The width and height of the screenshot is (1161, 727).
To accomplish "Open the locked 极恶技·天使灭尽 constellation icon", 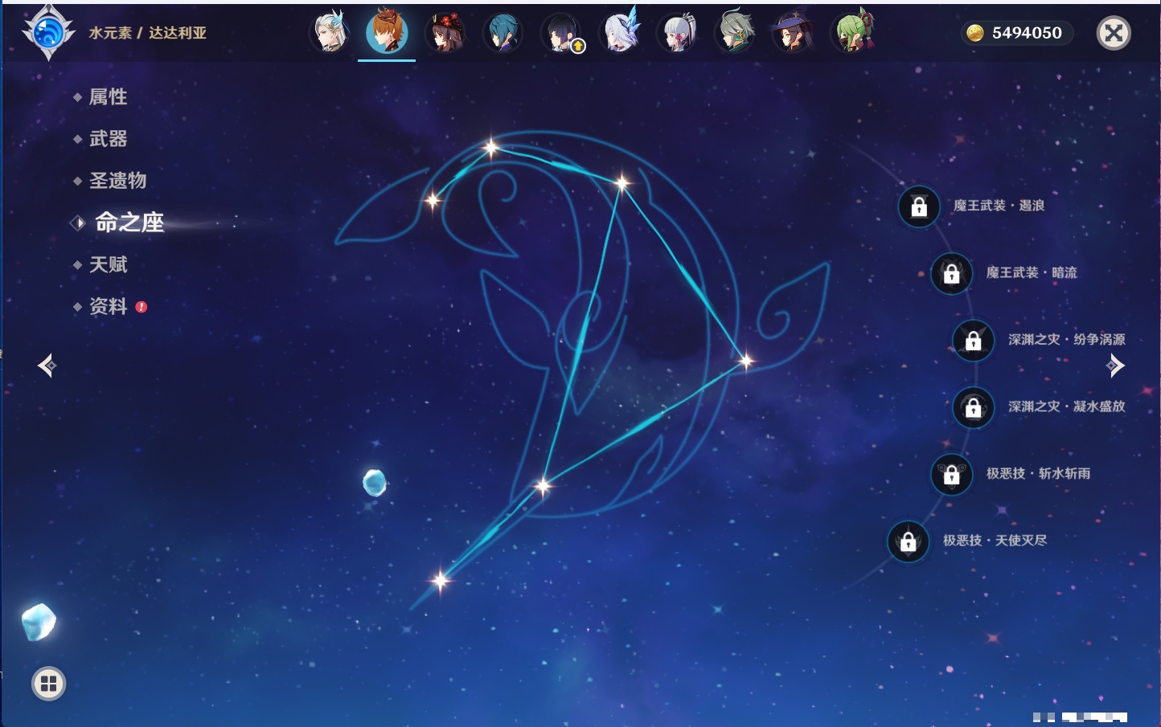I will coord(908,541).
